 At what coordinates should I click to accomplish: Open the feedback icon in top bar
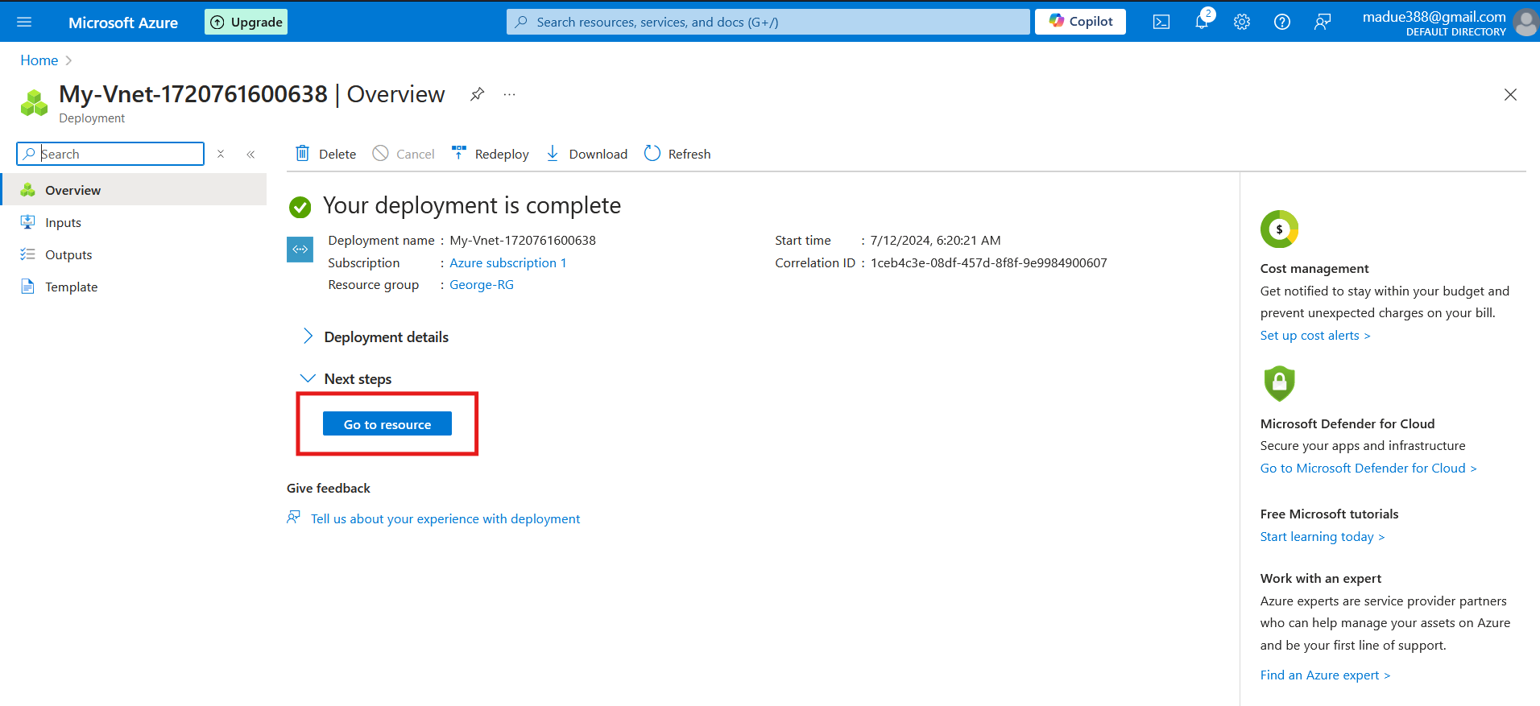pyautogui.click(x=1323, y=22)
